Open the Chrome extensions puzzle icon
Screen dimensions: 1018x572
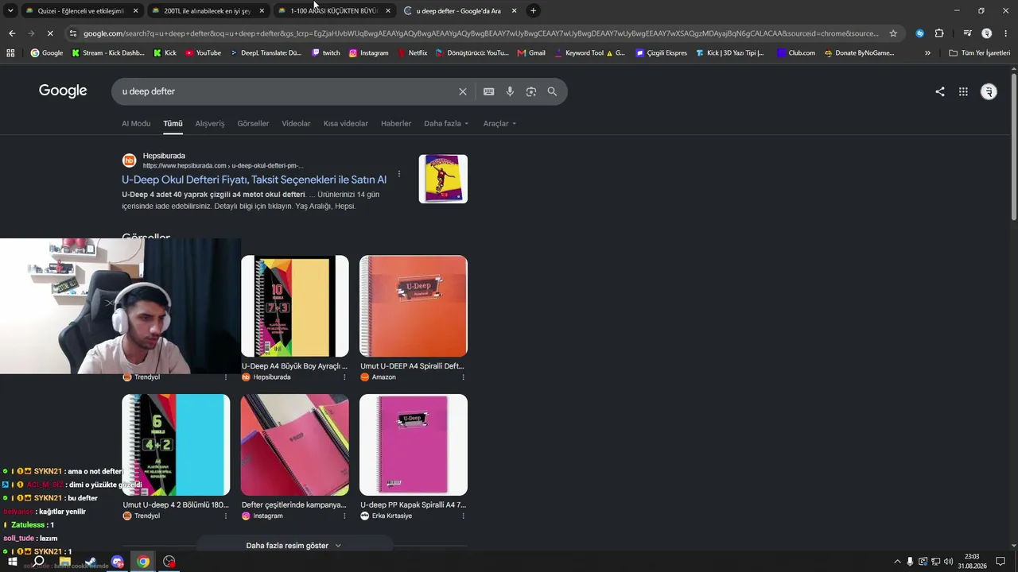(x=939, y=33)
